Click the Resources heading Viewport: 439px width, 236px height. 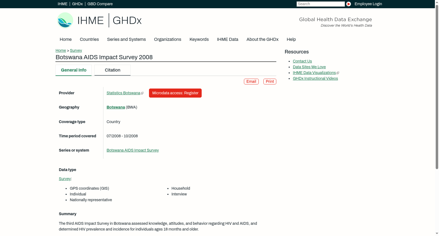point(297,52)
